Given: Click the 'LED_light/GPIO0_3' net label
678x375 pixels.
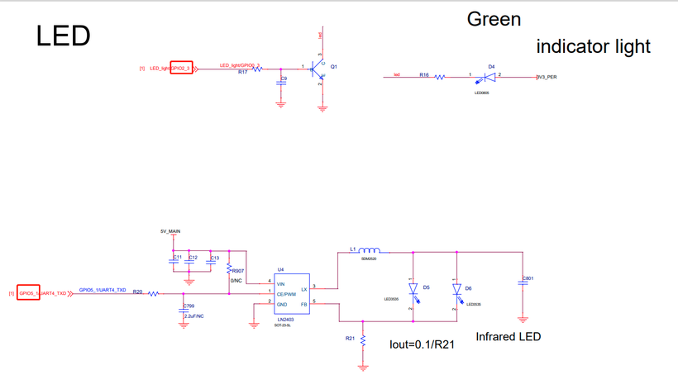Looking at the screenshot, I should pos(240,65).
